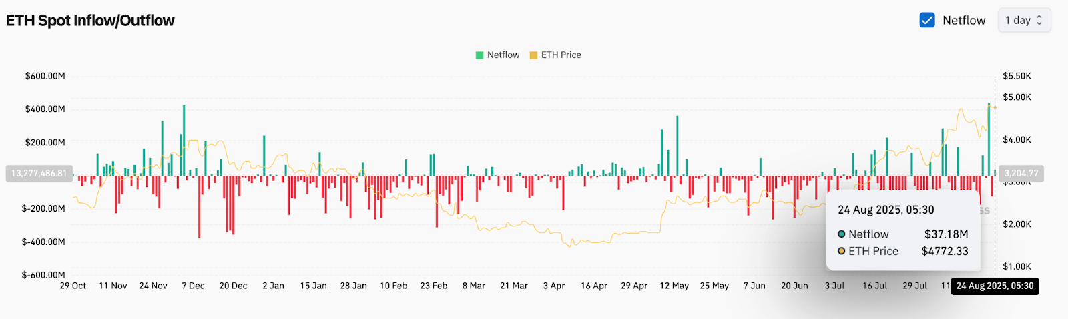Viewport: 1068px width, 319px height.
Task: Click the up-down chevron beside 1 day
Action: [x=1039, y=20]
